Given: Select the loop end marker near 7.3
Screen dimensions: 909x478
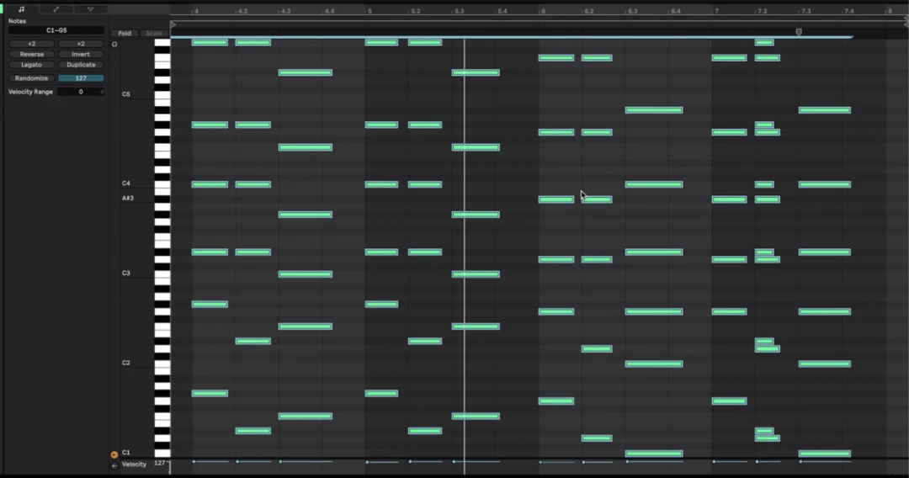Looking at the screenshot, I should pyautogui.click(x=799, y=32).
